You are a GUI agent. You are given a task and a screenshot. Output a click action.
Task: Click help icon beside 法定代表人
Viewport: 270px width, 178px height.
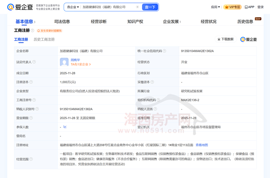(x=34, y=62)
